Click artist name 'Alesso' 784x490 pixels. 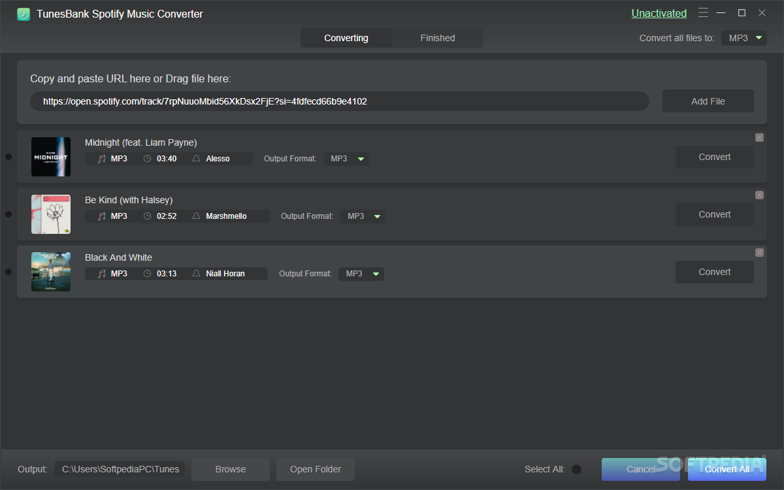click(218, 159)
